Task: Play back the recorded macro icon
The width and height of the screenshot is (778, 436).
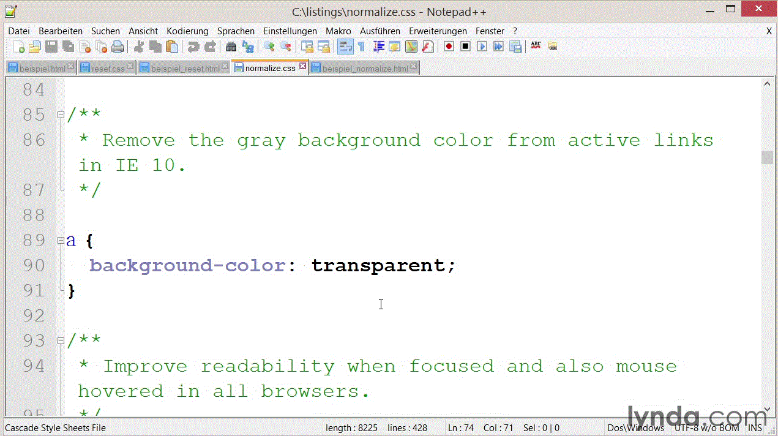Action: [482, 47]
